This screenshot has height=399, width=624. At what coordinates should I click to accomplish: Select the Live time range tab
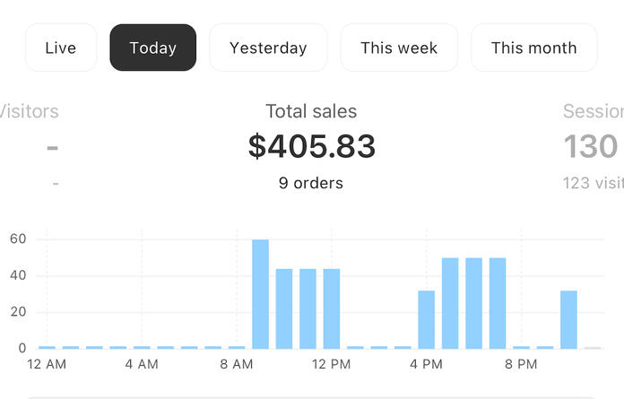(x=61, y=48)
